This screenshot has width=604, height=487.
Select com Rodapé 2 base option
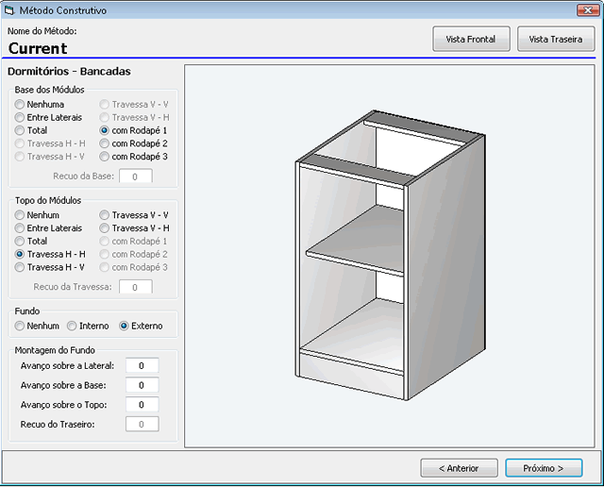point(105,143)
